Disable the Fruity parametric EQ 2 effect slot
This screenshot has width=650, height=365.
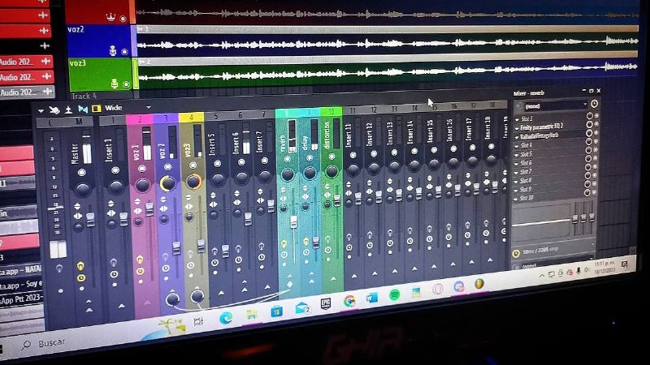[x=590, y=124]
